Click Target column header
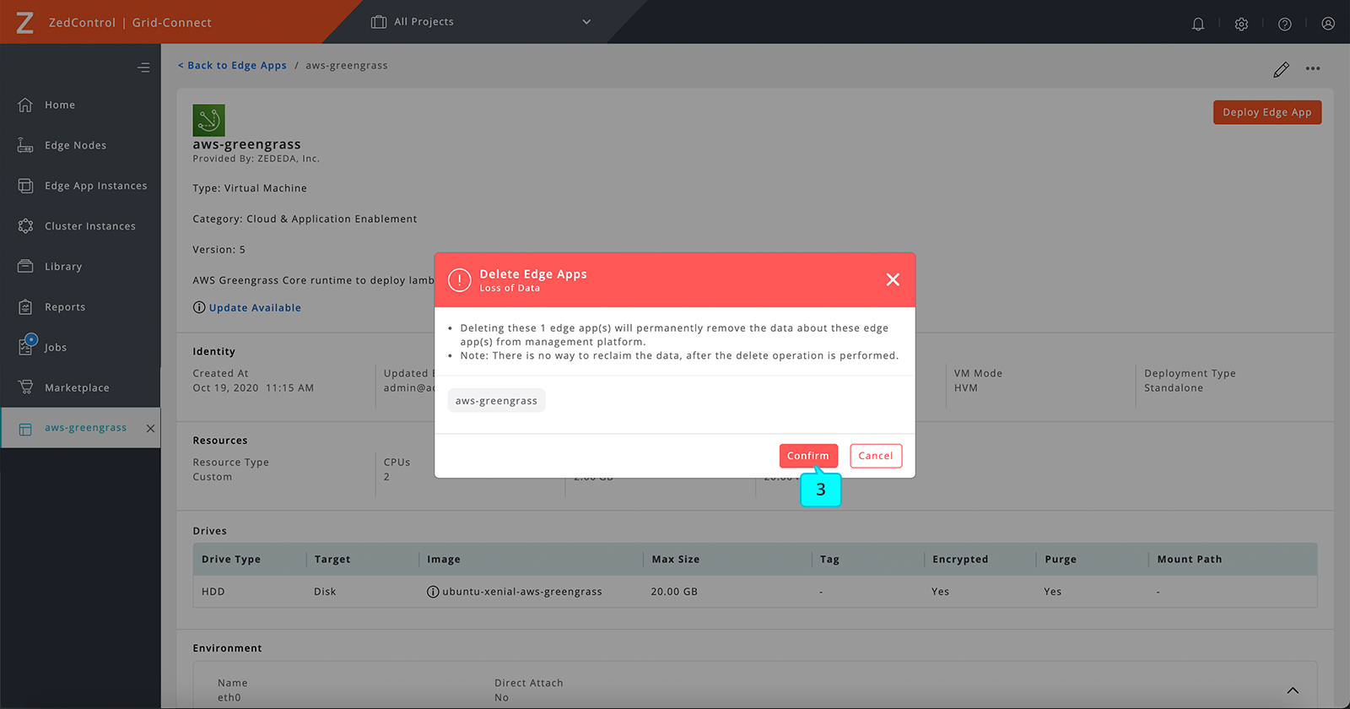This screenshot has height=709, width=1350. click(x=332, y=560)
